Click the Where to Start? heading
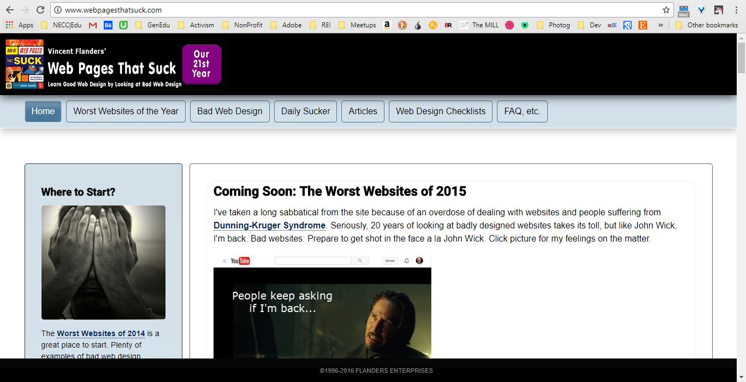Image resolution: width=746 pixels, height=382 pixels. coord(78,192)
